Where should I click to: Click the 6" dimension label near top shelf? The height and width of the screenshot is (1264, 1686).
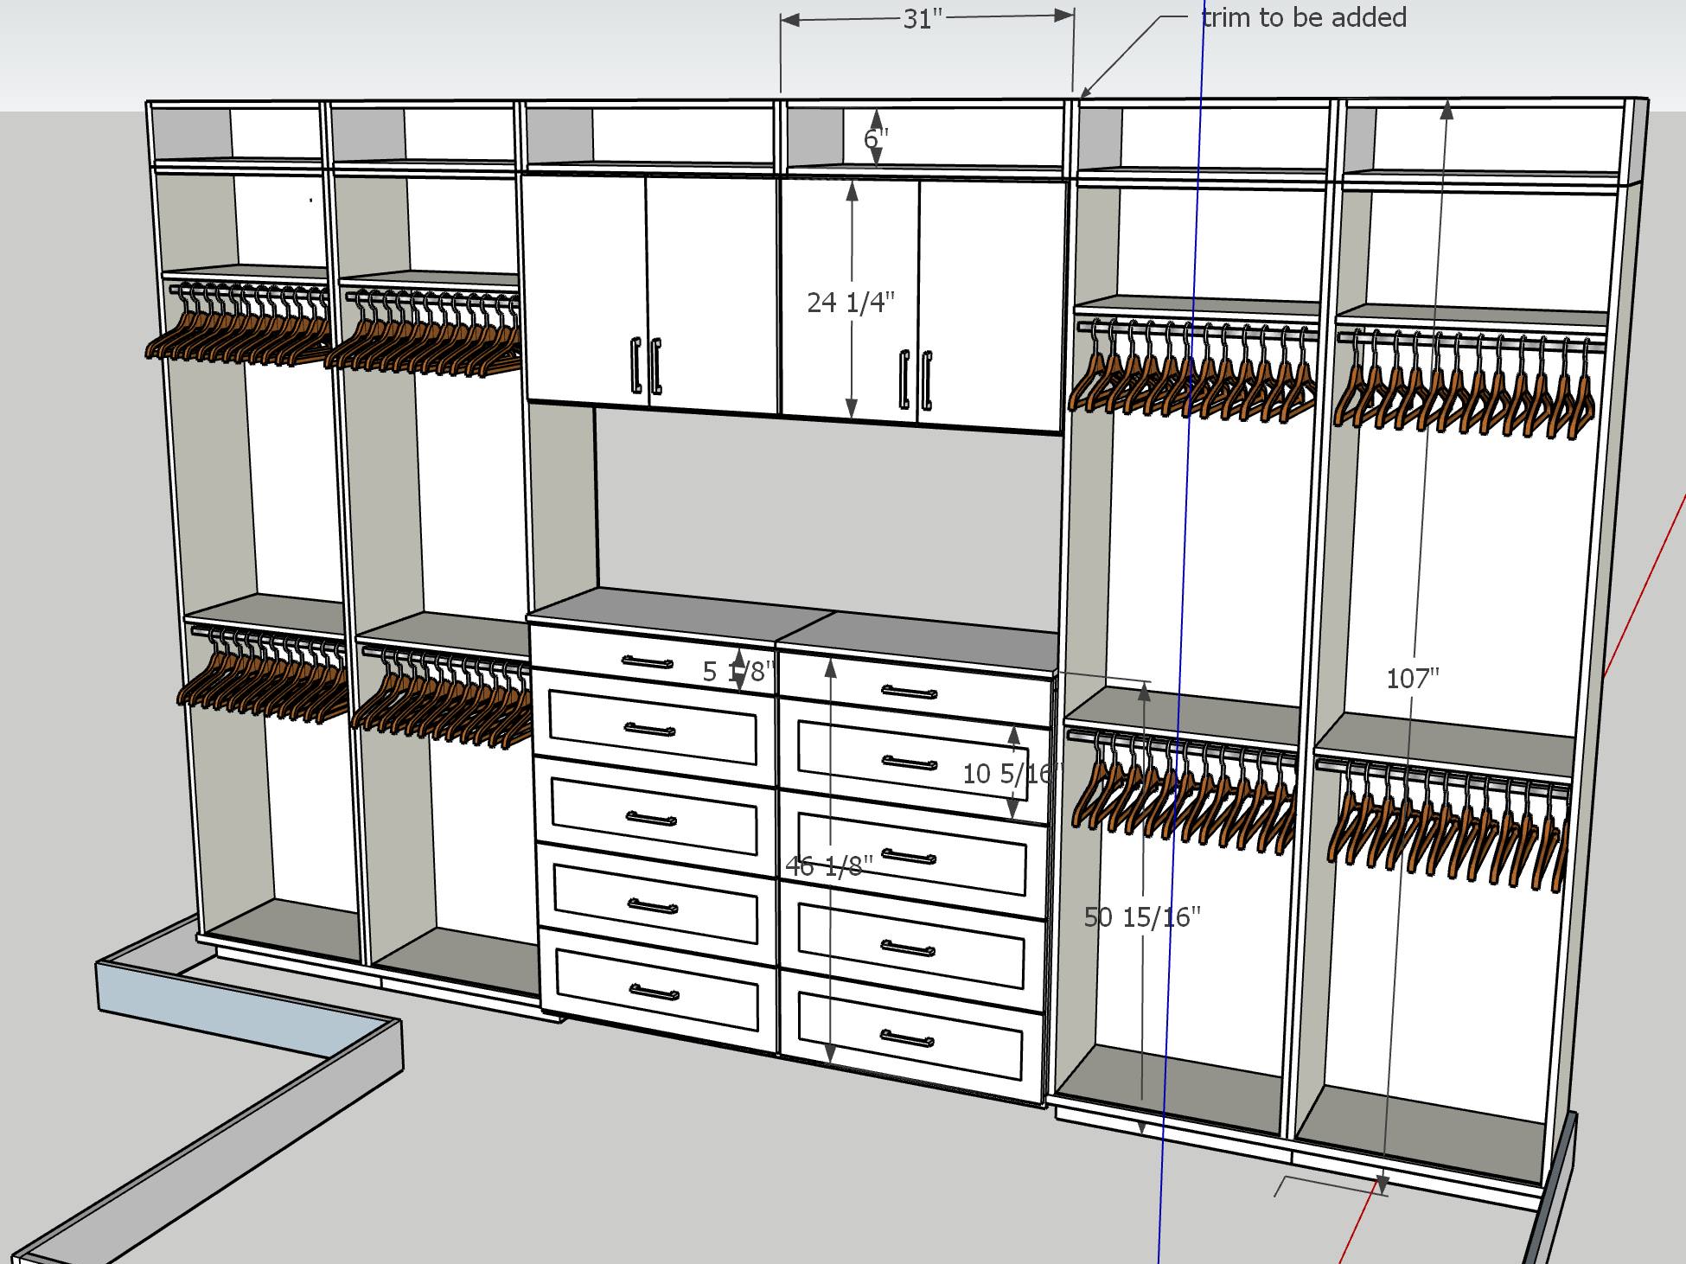pos(876,138)
